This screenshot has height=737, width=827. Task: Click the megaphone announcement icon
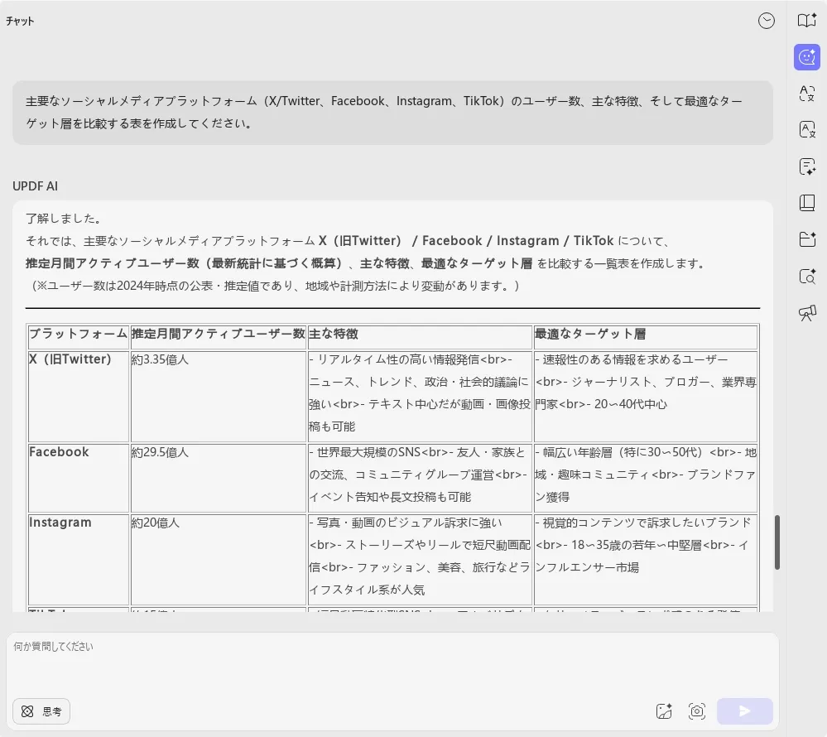pos(806,313)
